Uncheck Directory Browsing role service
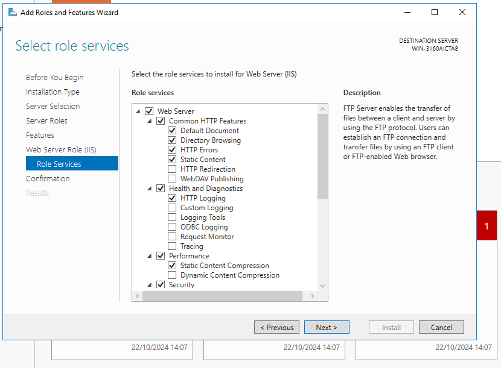This screenshot has width=501, height=368. pyautogui.click(x=172, y=140)
